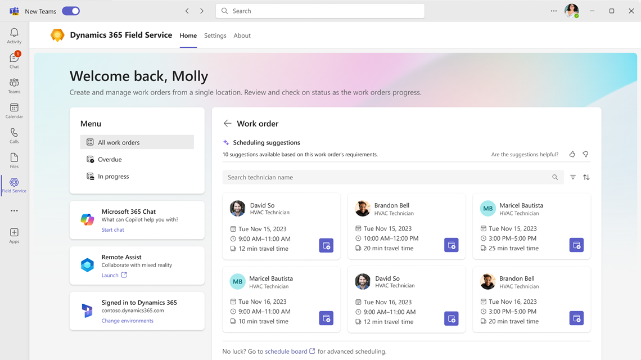Book Brandon Bell 10:00 AM slot
Screen dimensions: 641x360
pyautogui.click(x=452, y=245)
